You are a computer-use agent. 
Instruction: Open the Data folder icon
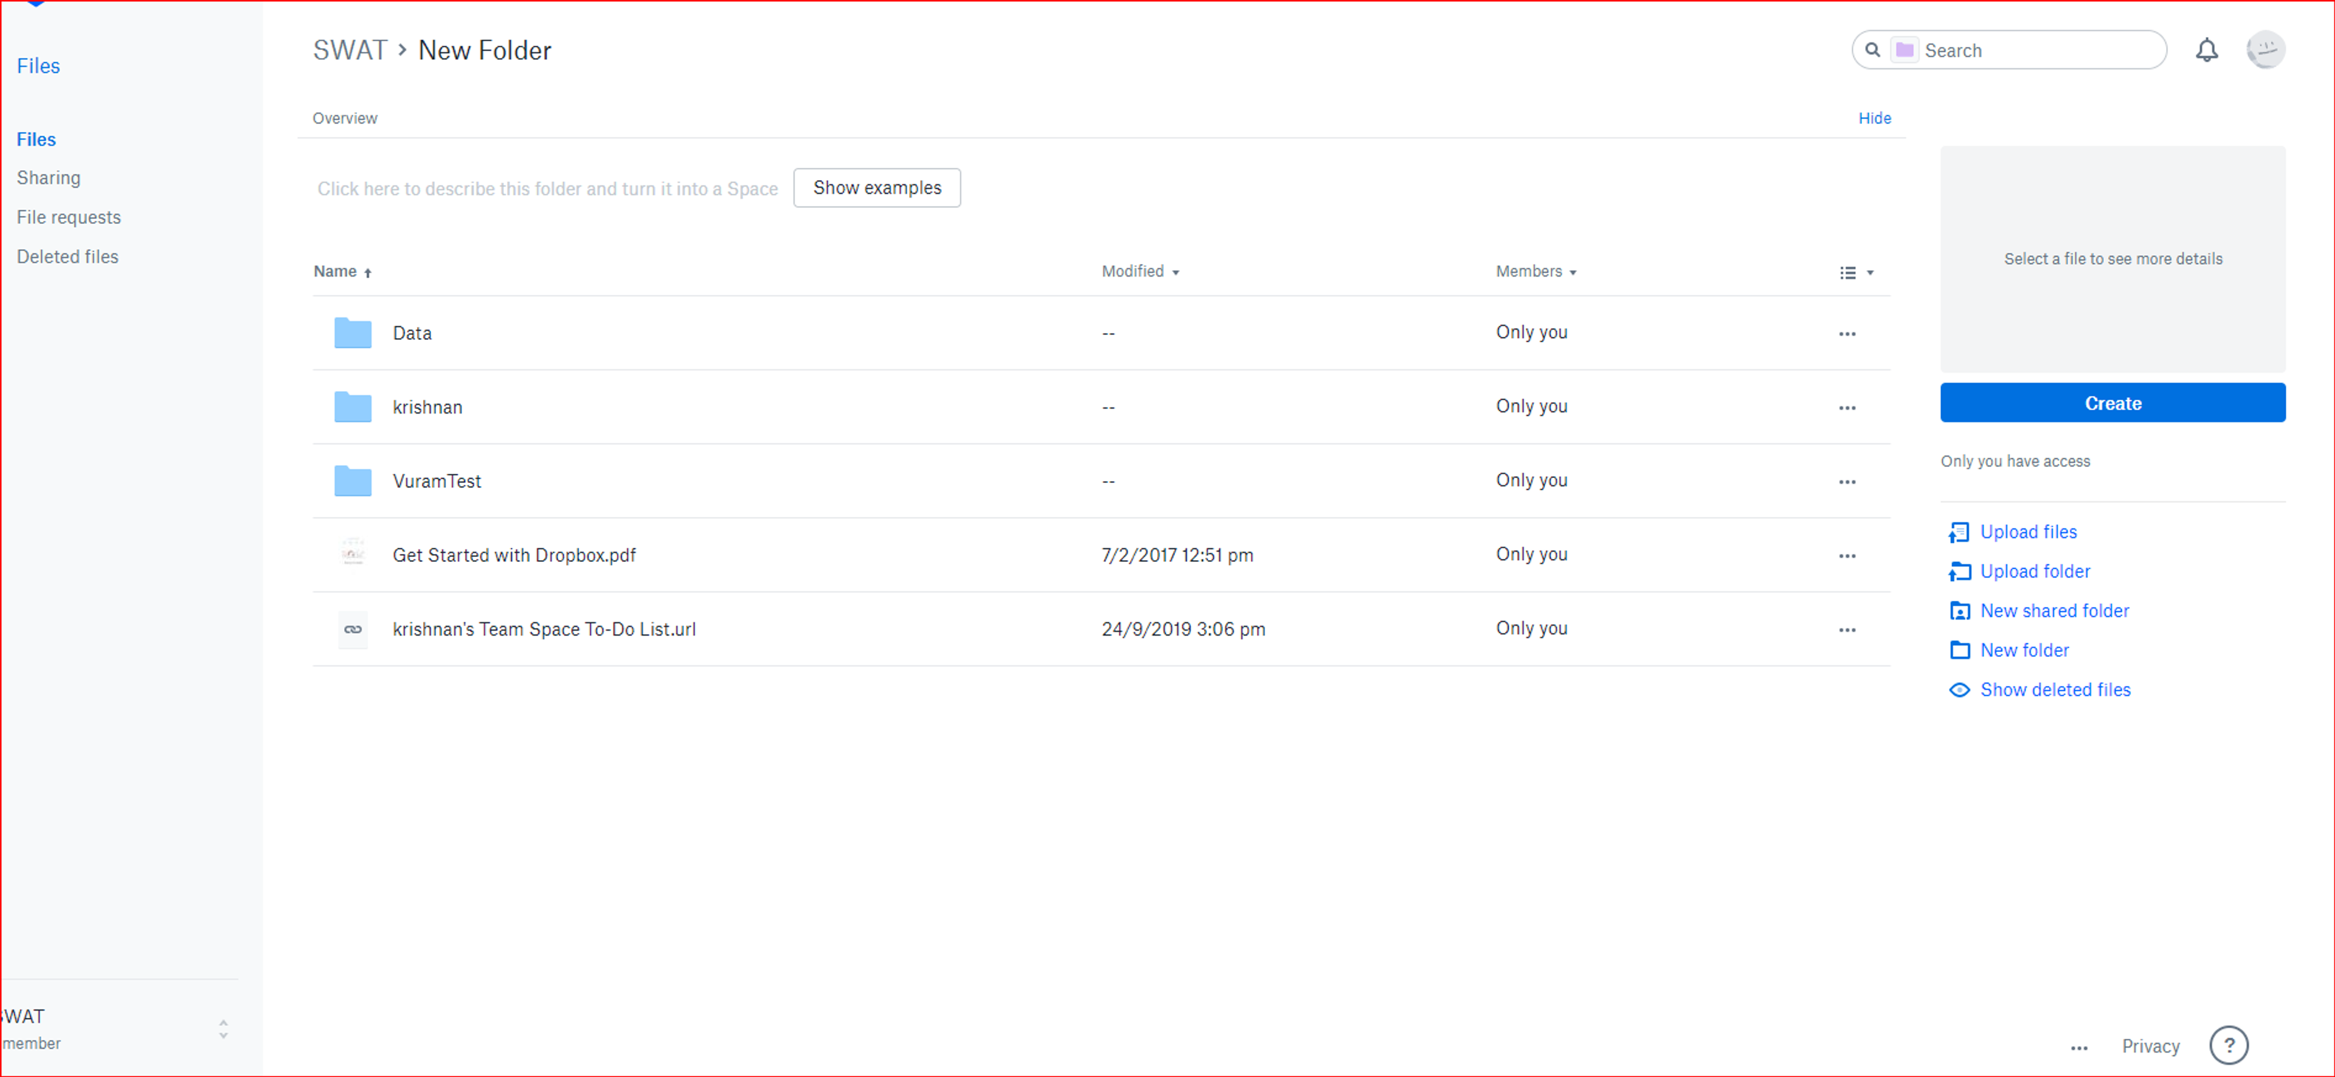coord(353,333)
